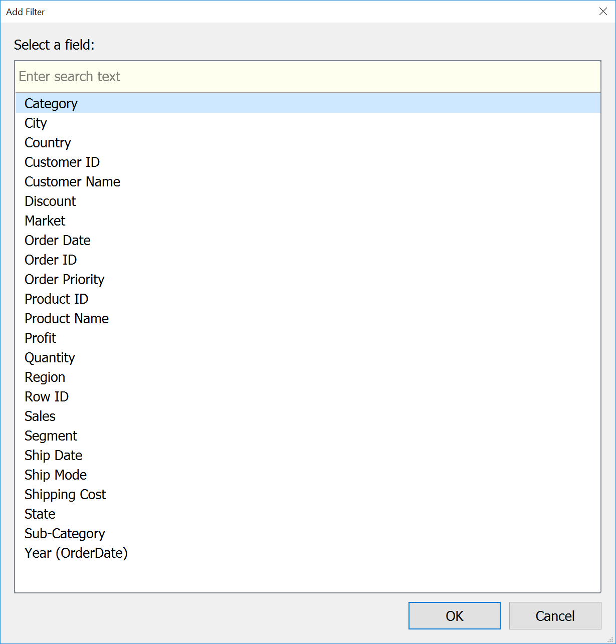
Task: Choose Product Name in the list
Action: 67,319
